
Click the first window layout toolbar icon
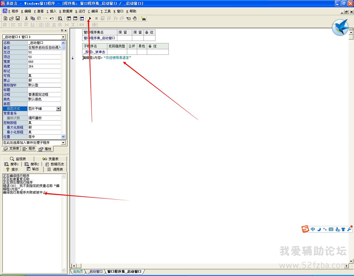(x=69, y=18)
